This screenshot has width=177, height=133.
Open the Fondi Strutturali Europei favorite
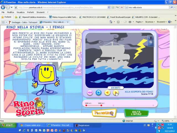pyautogui.click(x=119, y=17)
